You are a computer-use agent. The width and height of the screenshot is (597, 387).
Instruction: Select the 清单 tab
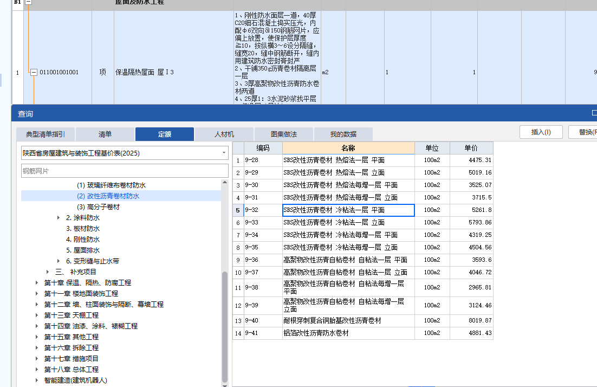point(106,134)
